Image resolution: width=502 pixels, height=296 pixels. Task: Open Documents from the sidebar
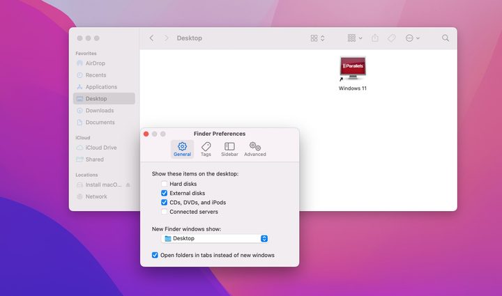[x=104, y=123]
